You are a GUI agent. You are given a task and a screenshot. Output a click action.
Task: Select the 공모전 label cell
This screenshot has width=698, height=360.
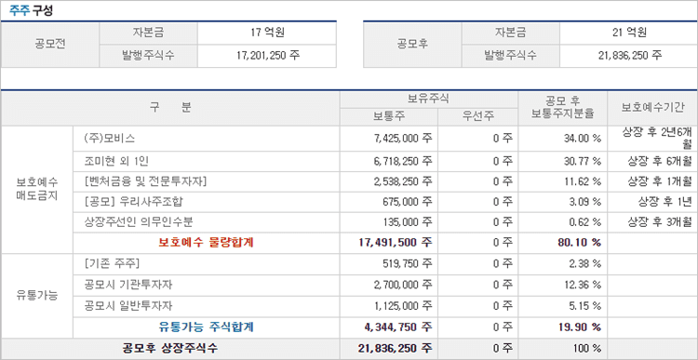pyautogui.click(x=50, y=45)
